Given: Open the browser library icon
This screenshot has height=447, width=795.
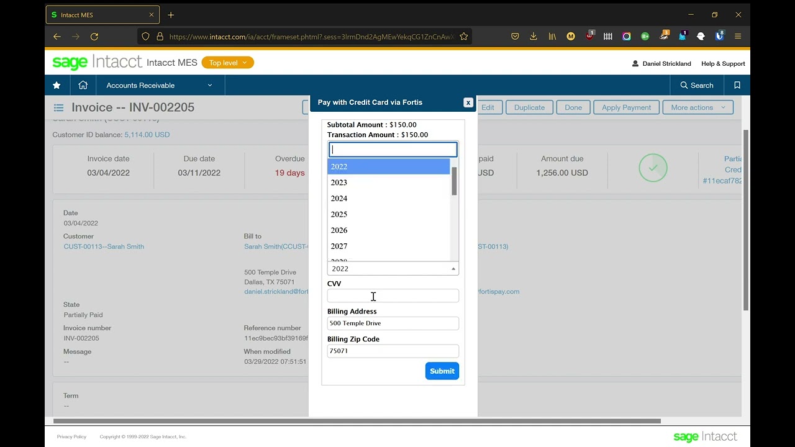Looking at the screenshot, I should click(x=552, y=37).
